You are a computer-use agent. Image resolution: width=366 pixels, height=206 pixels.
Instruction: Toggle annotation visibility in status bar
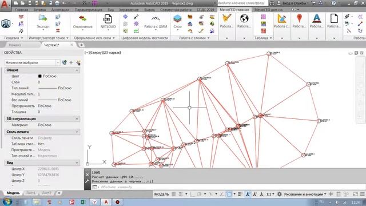click(x=248, y=194)
